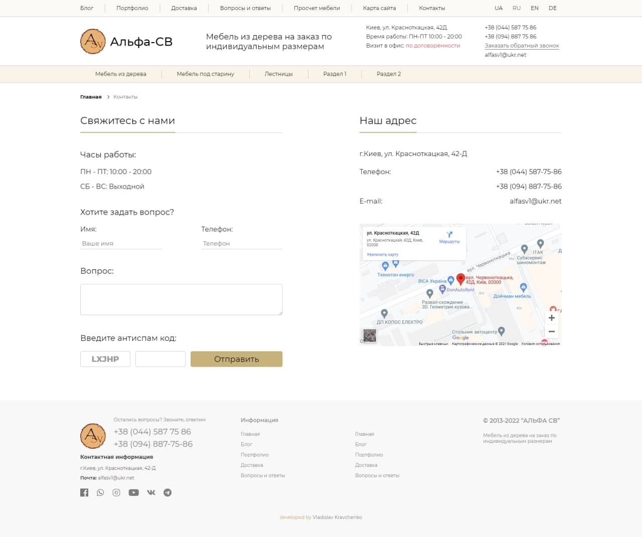
Task: Click Дойчман мебель map marker
Action: click(523, 287)
